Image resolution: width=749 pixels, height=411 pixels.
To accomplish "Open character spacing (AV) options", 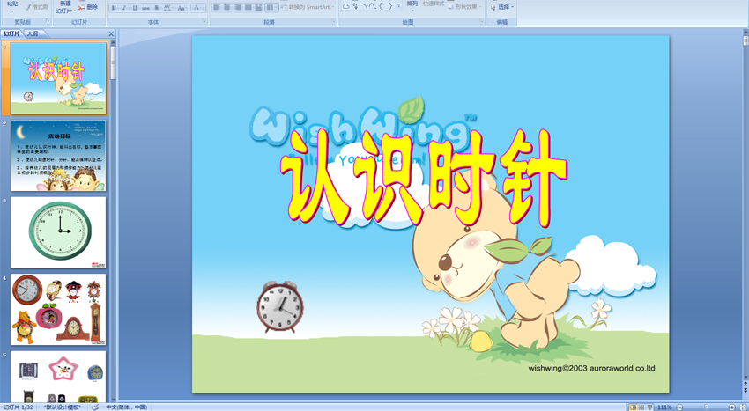I will click(x=167, y=8).
